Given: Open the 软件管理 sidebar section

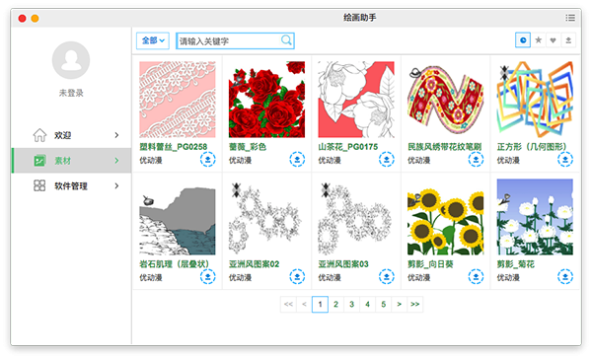Looking at the screenshot, I should point(72,185).
